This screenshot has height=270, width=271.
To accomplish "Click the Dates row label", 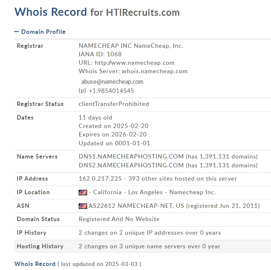I will click(25, 118).
